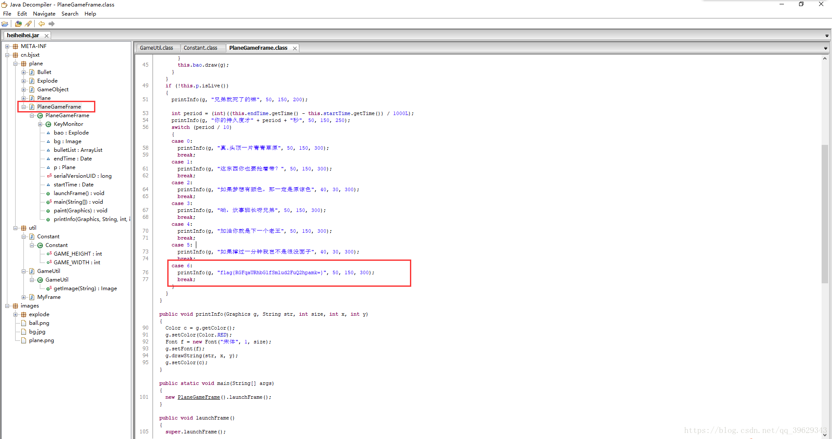Click the scrollbar down arrow in code view
This screenshot has width=832, height=439.
point(825,435)
